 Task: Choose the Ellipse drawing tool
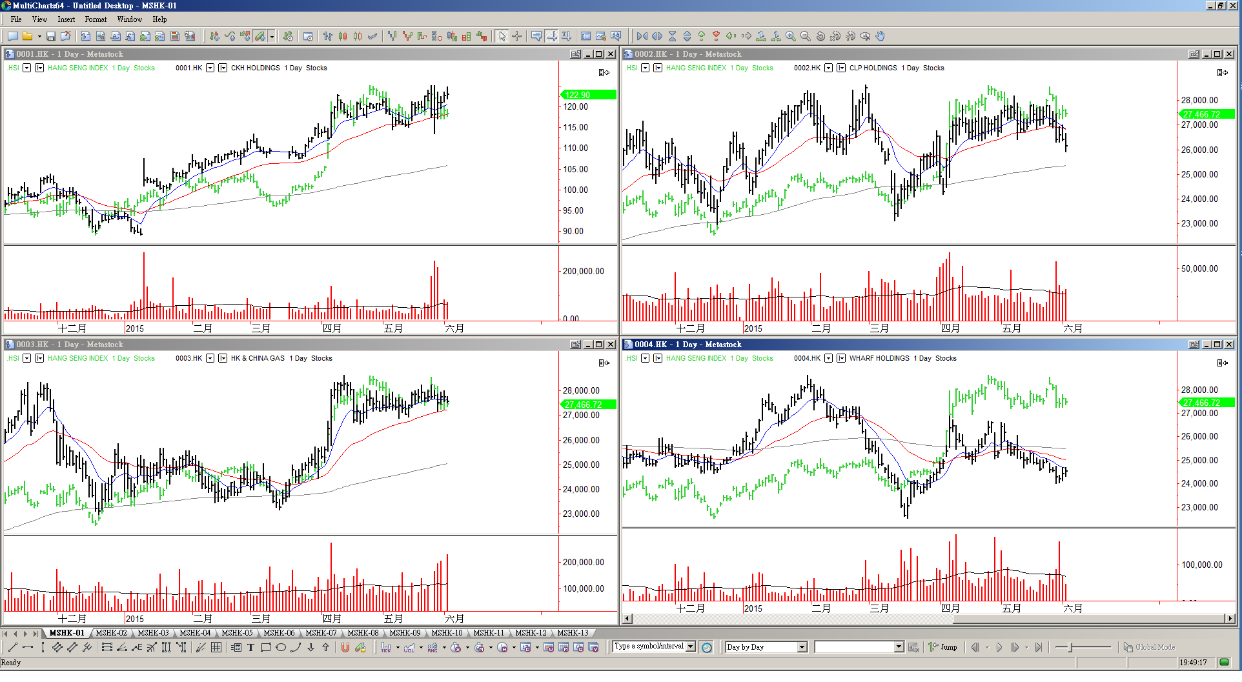coord(281,647)
